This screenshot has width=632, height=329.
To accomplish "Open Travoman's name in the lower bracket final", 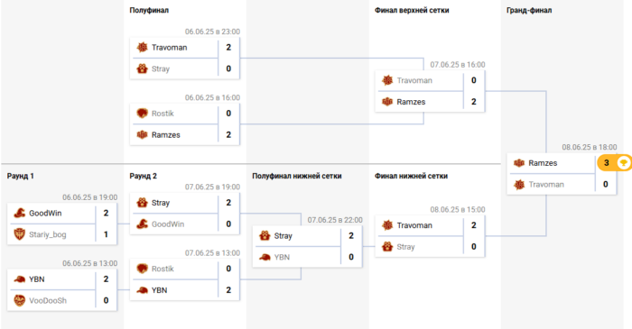I will (414, 225).
